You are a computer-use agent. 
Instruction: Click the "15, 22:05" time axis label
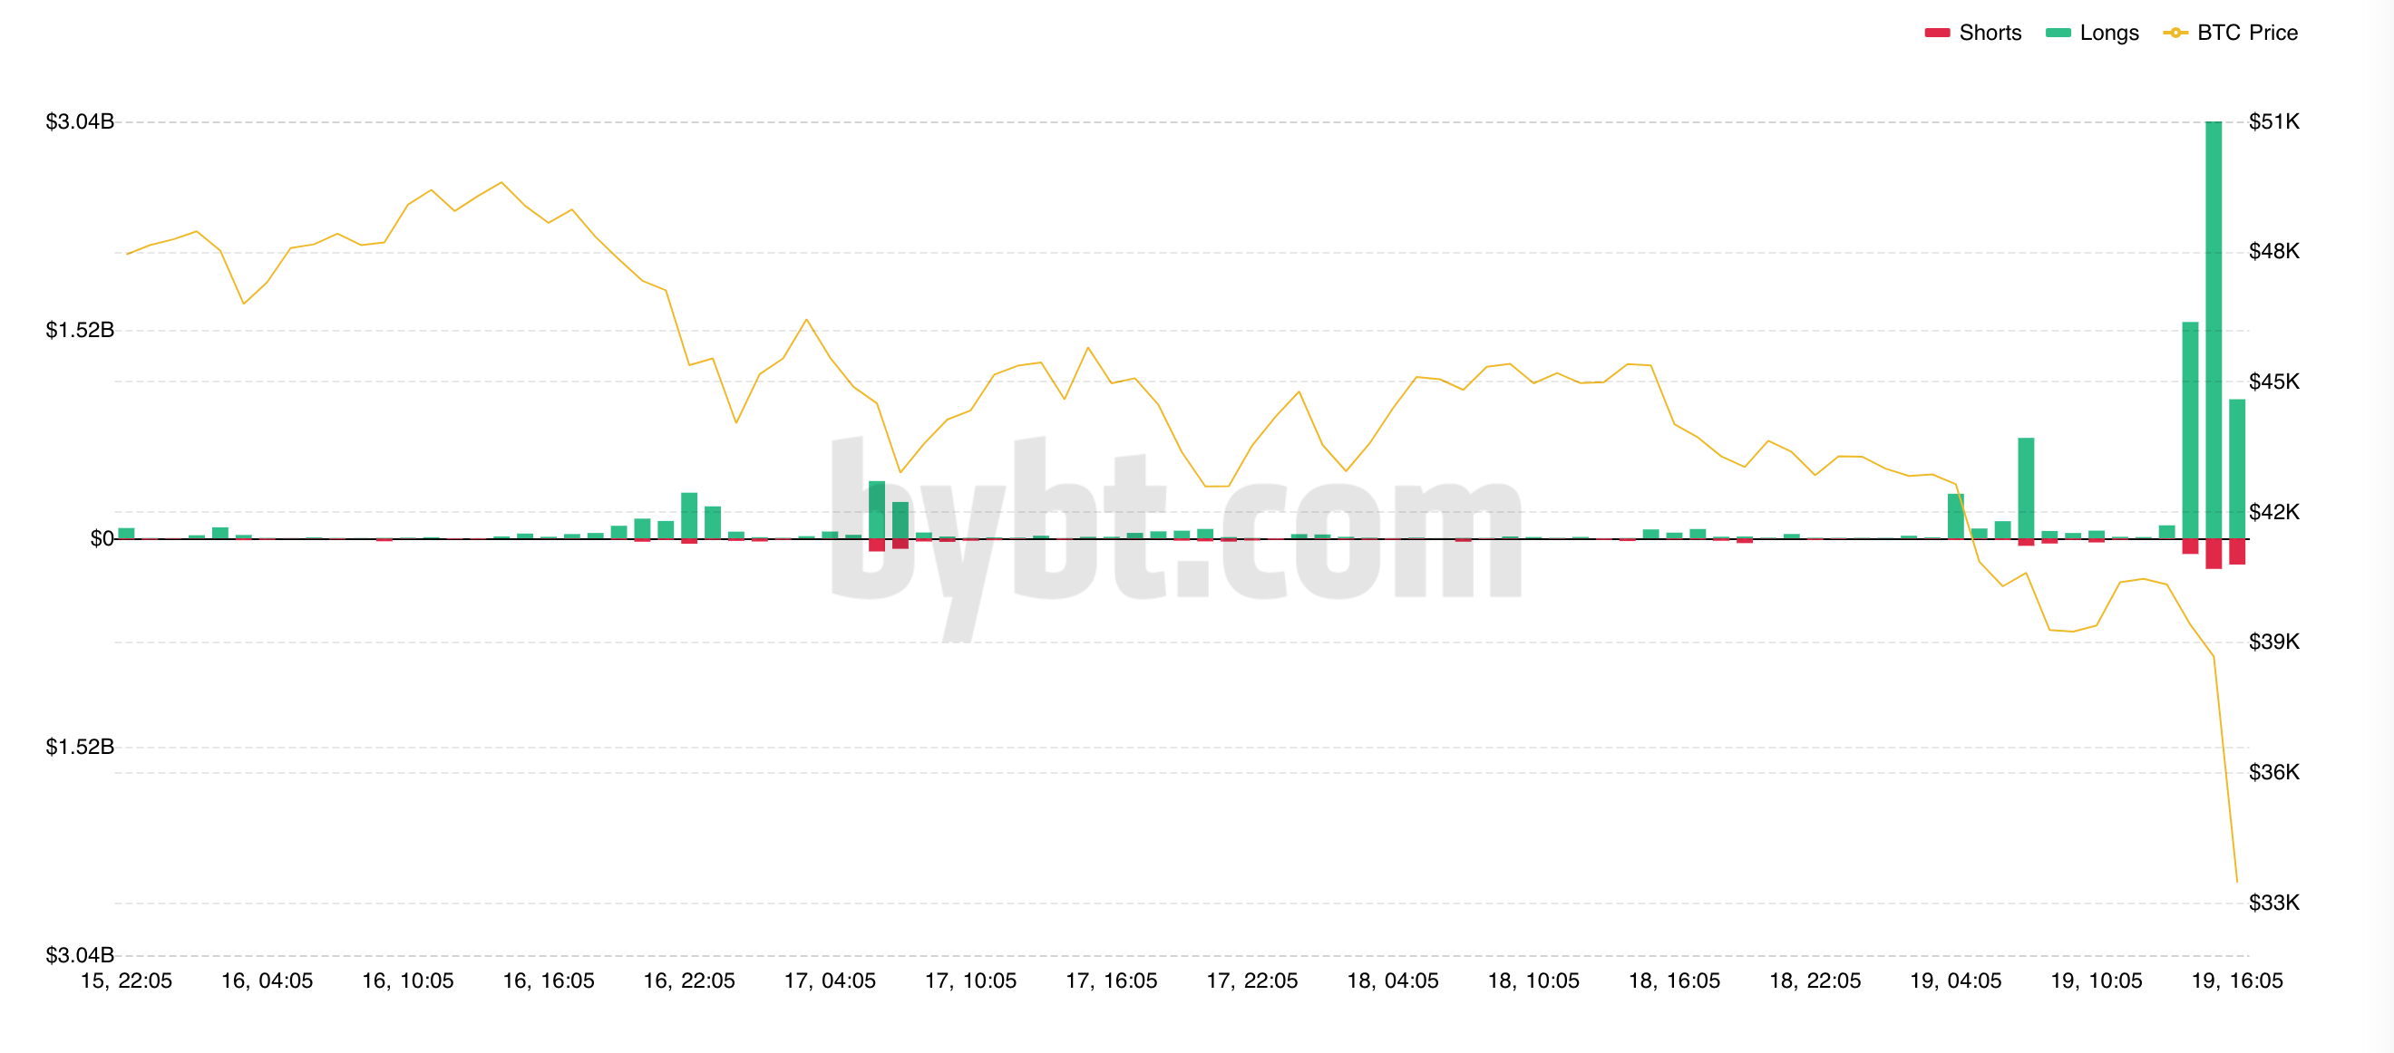126,981
